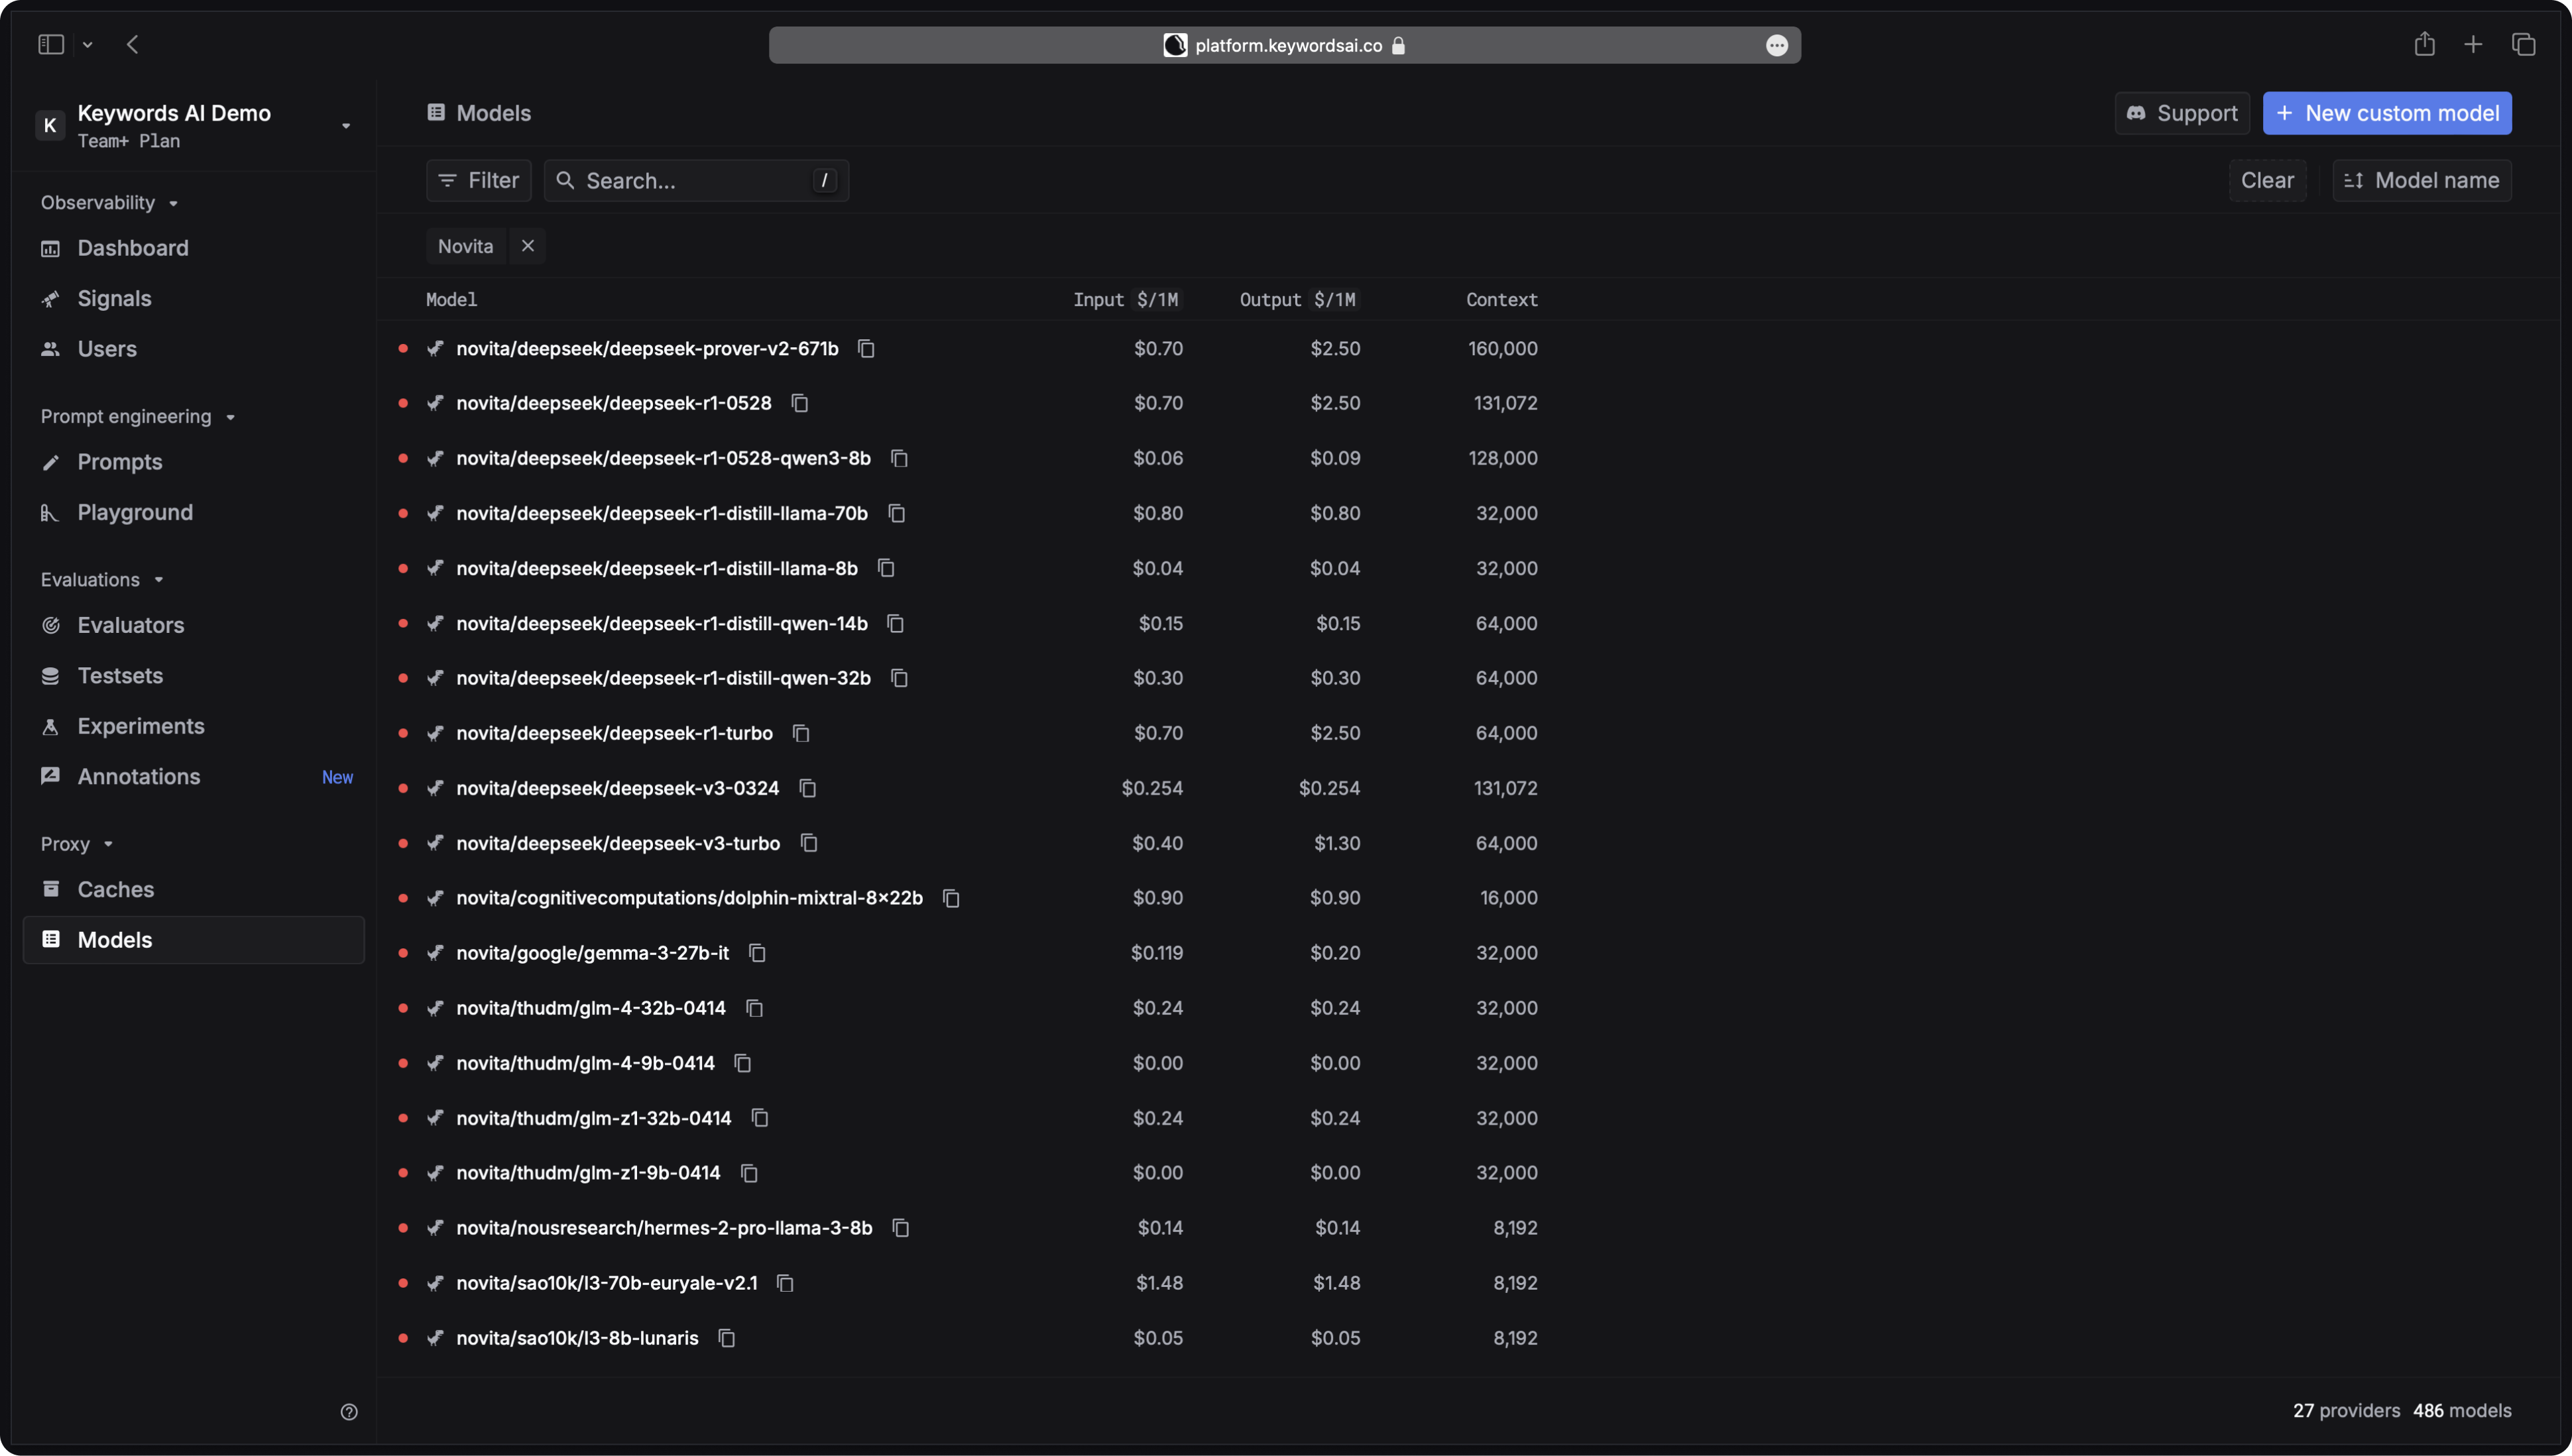Open Caches page
2572x1456 pixels.
pyautogui.click(x=193, y=890)
